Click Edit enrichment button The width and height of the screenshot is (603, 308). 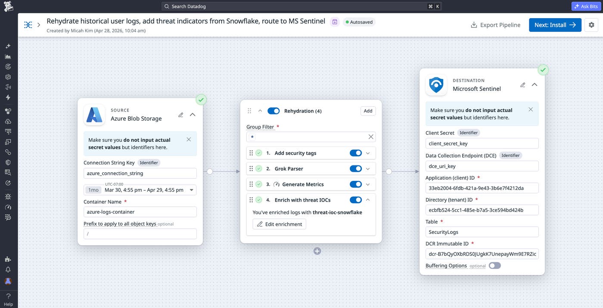click(280, 224)
